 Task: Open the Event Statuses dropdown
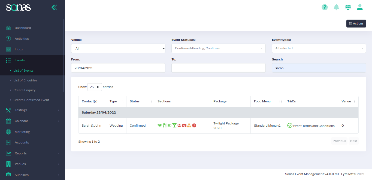(x=218, y=48)
